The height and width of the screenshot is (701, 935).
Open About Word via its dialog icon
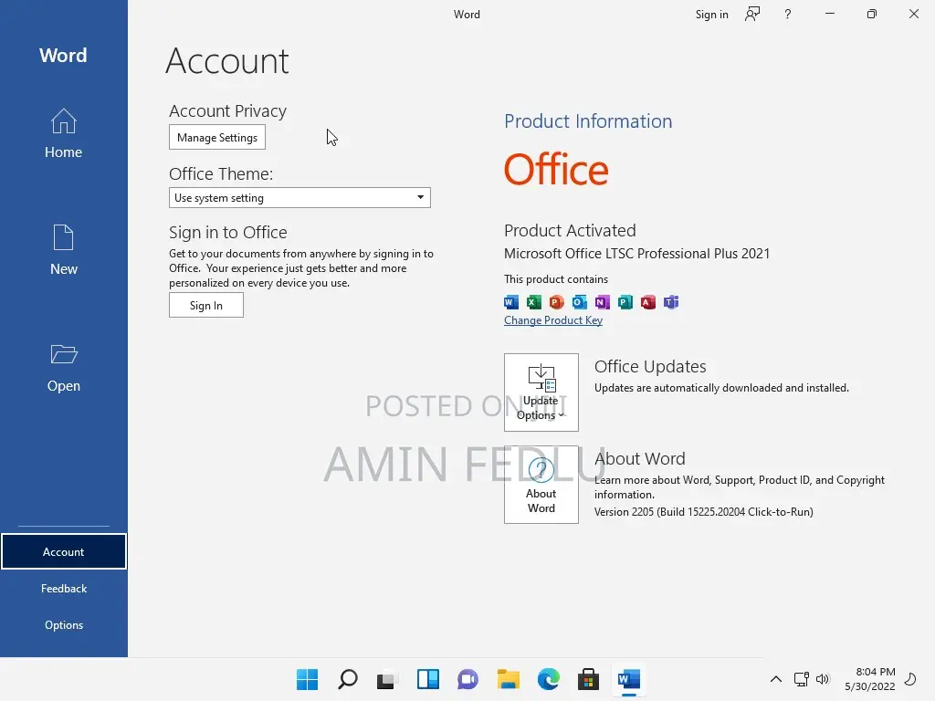(x=541, y=484)
